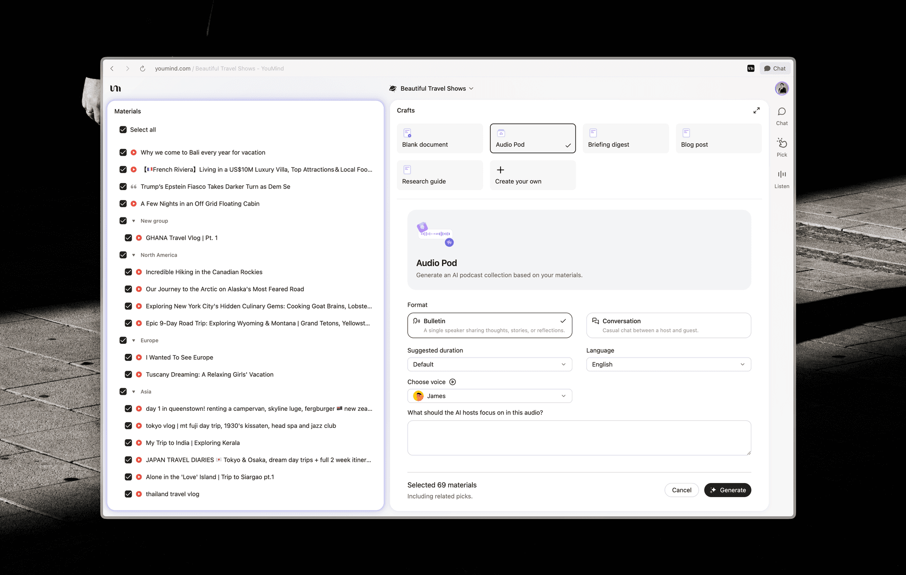Preview voice with play icon
Image resolution: width=906 pixels, height=575 pixels.
(453, 382)
